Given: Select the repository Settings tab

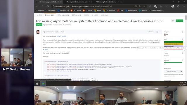Looking at the screenshot, I should [x=105, y=15].
